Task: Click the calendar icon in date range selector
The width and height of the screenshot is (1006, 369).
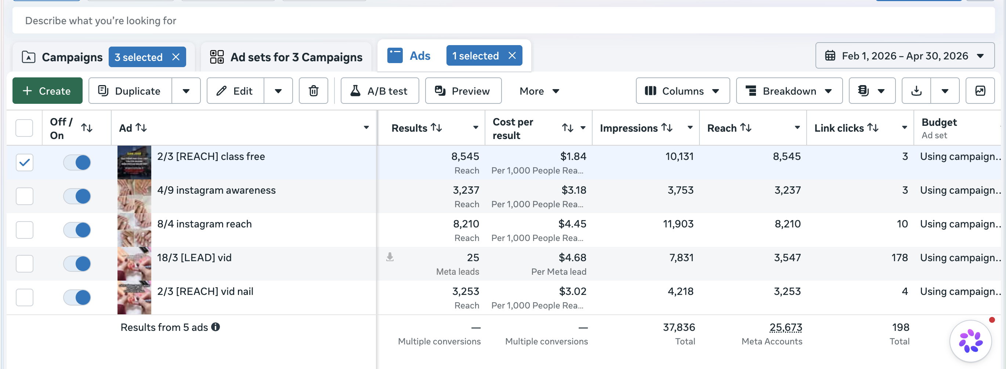Action: (x=830, y=56)
